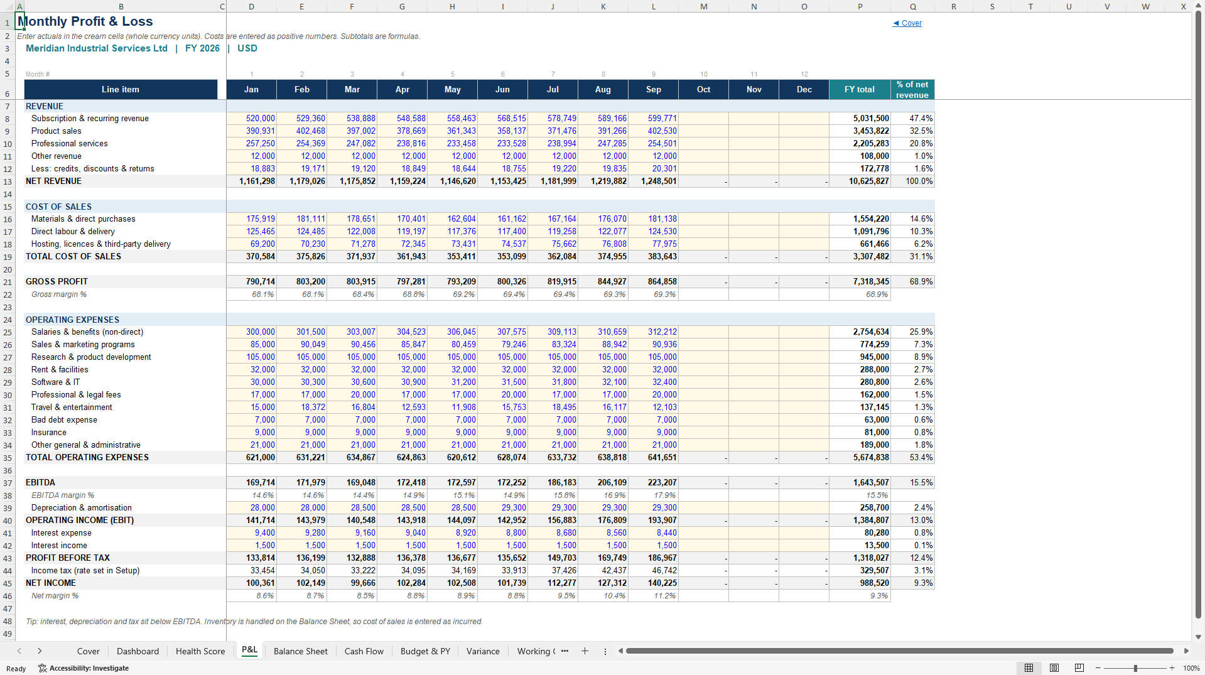Click vertical scrollbar down arrow
This screenshot has height=675, width=1205.
pos(1198,637)
